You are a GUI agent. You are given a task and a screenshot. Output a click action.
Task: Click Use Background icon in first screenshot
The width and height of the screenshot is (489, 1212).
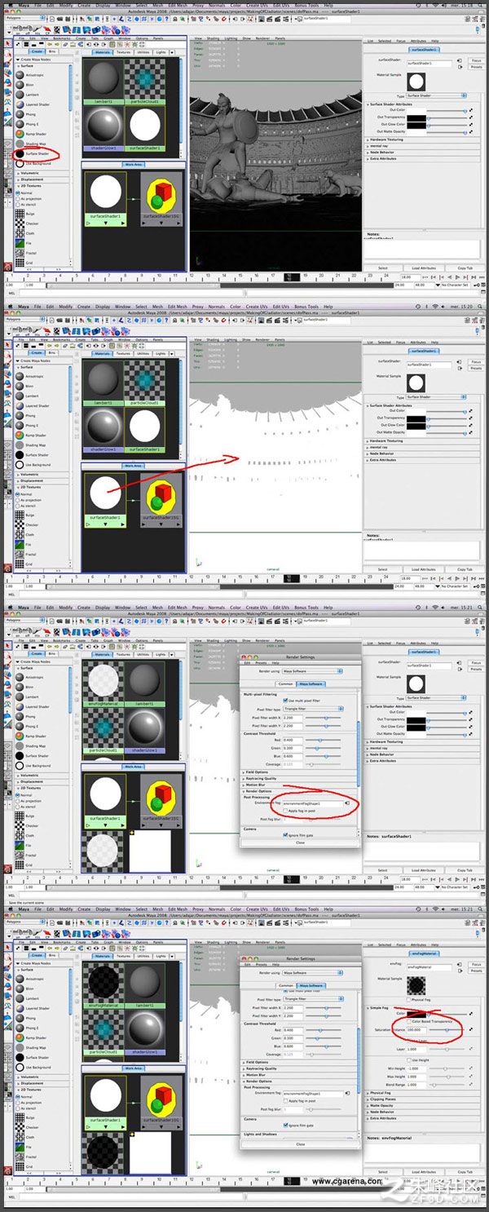coord(20,163)
